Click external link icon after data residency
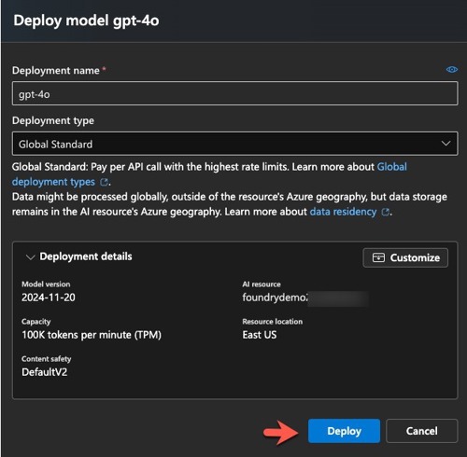Image resolution: width=467 pixels, height=457 pixels. pos(386,212)
